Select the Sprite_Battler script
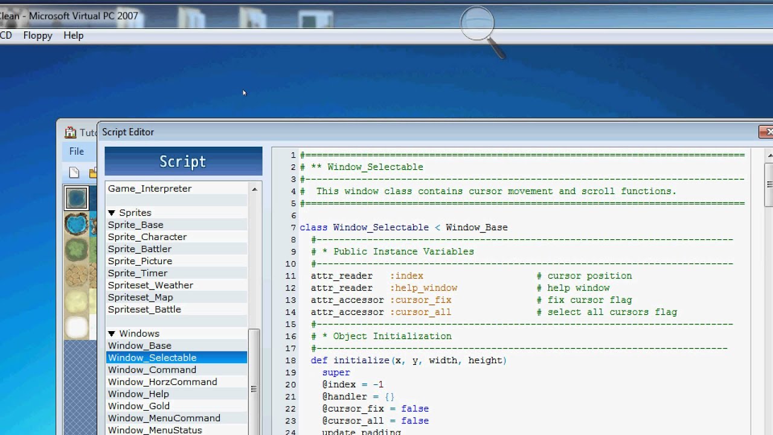773x435 pixels. coord(178,249)
